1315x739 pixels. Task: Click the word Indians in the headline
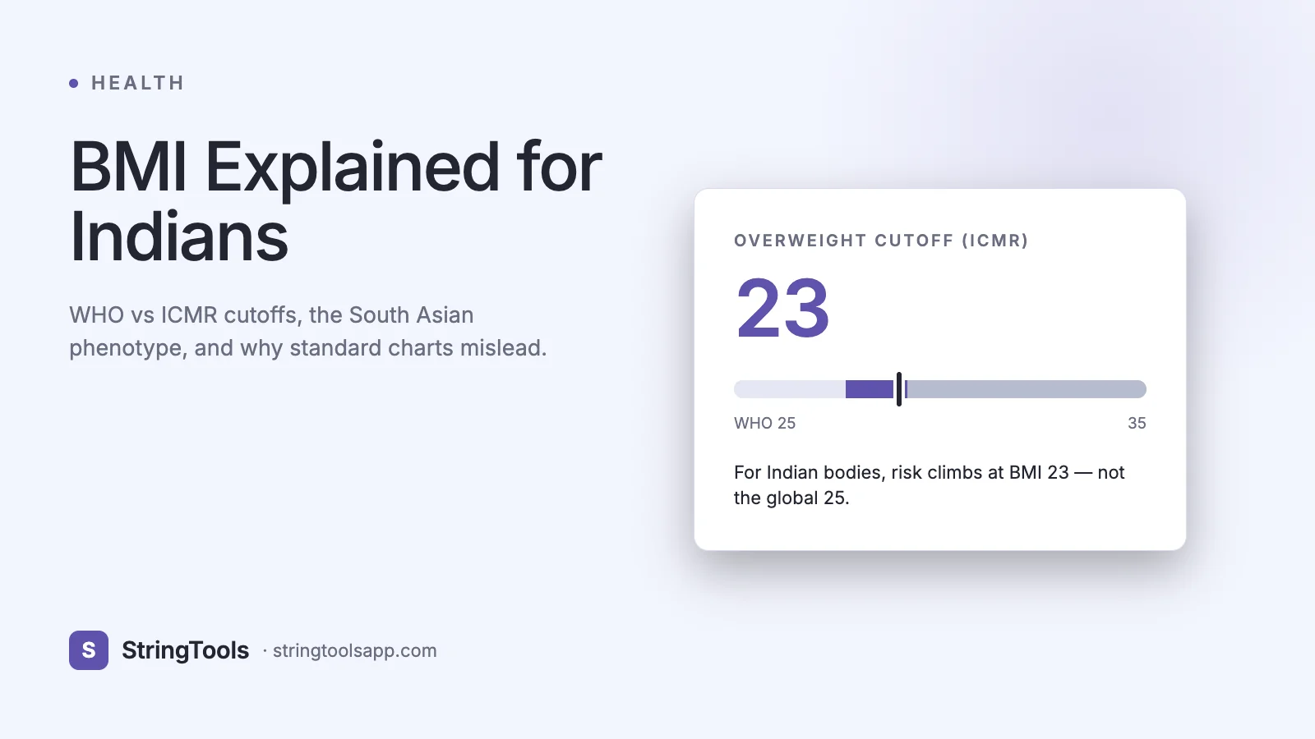(179, 236)
